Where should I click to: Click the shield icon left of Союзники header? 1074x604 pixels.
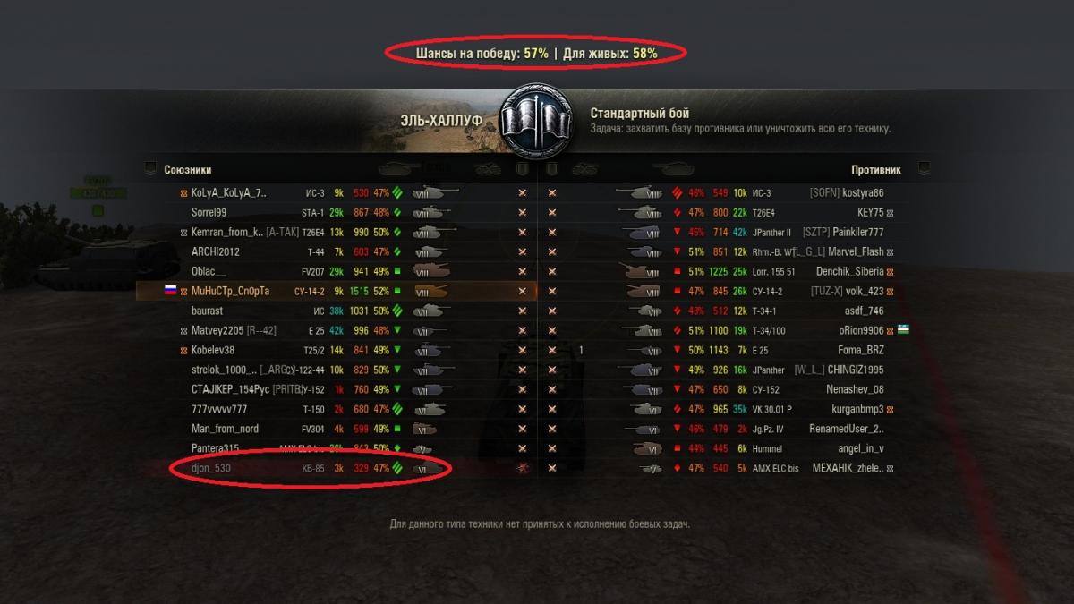pyautogui.click(x=150, y=168)
